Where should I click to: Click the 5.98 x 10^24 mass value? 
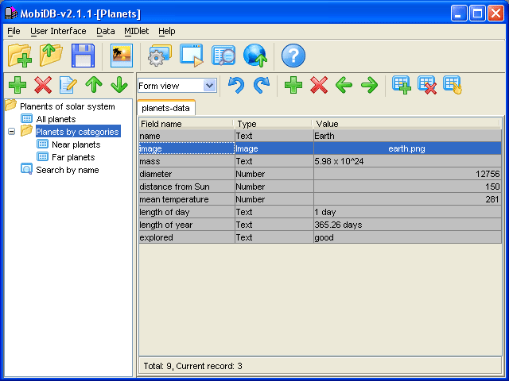[407, 161]
